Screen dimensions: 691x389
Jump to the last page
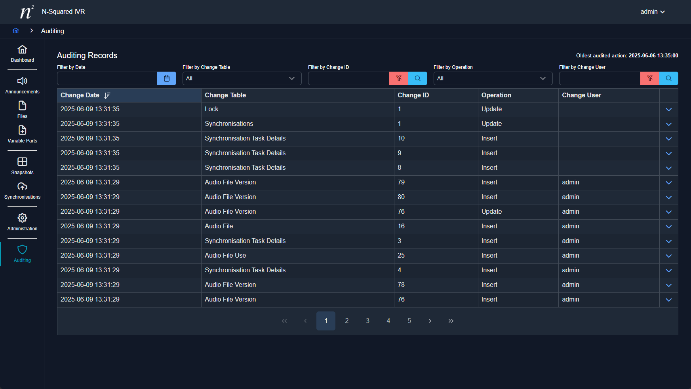click(x=451, y=321)
